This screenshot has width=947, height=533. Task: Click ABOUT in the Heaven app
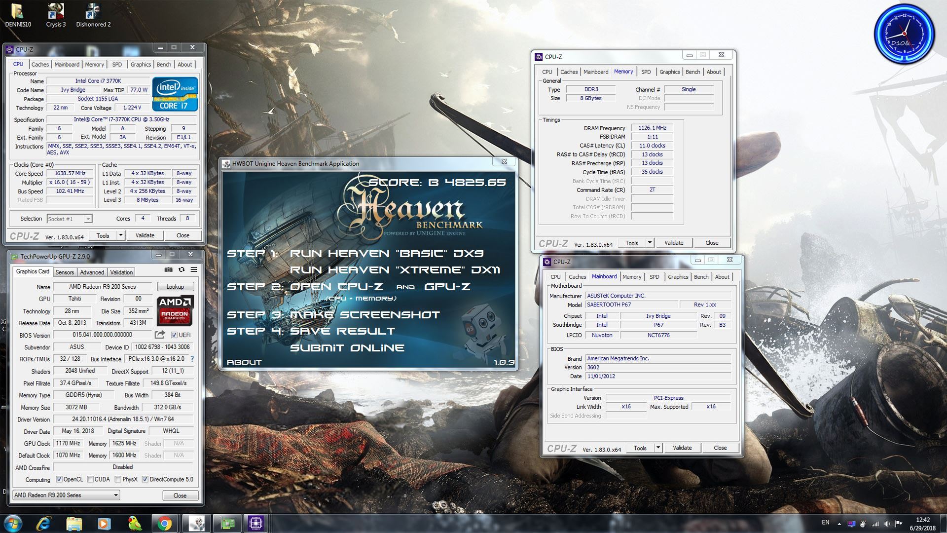(244, 362)
